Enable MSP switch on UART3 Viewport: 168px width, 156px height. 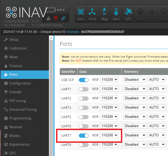pyautogui.click(x=84, y=108)
